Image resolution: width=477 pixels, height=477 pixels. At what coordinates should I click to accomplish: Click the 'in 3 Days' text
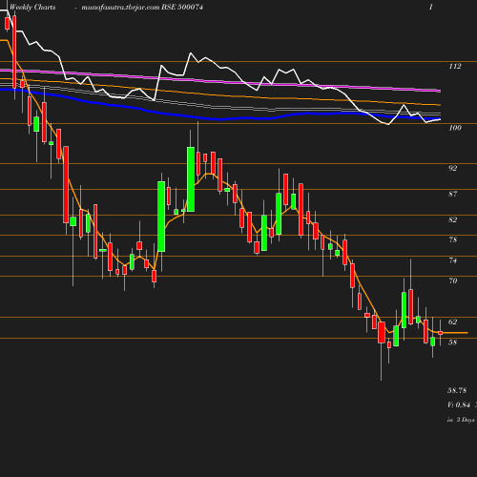461,420
